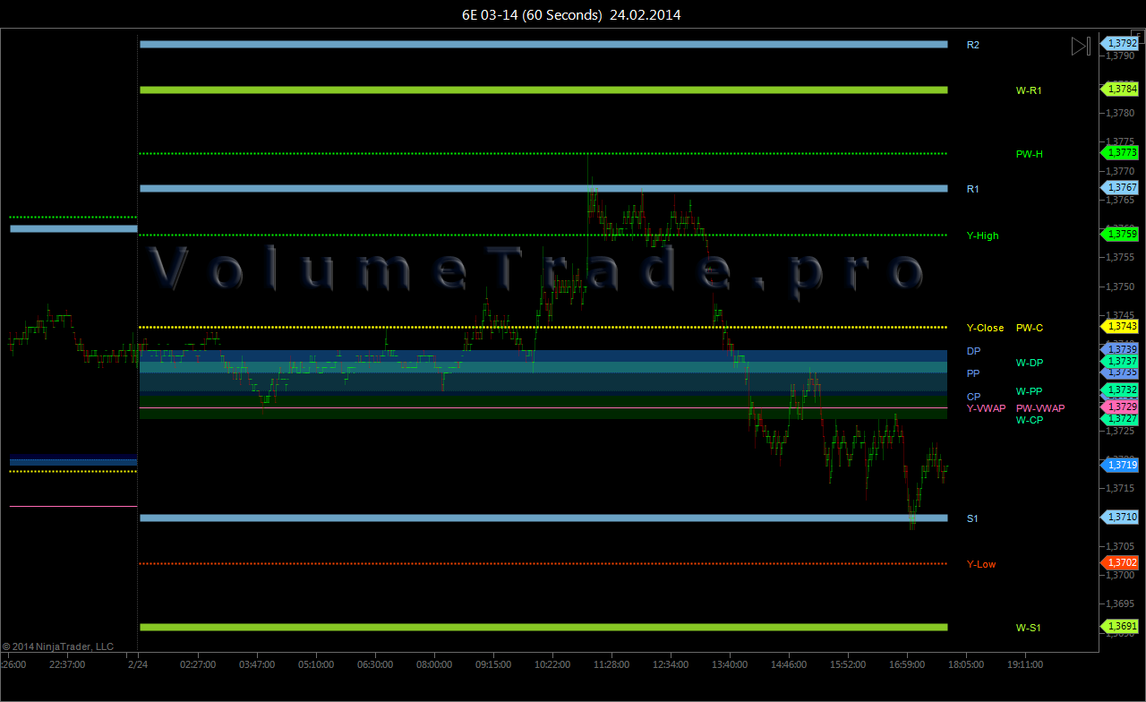Click the W-CP level label
Image resolution: width=1146 pixels, height=702 pixels.
pos(1030,420)
